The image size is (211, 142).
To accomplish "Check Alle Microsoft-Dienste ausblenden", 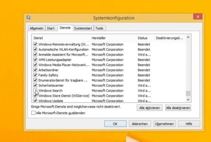I will coord(33,113).
